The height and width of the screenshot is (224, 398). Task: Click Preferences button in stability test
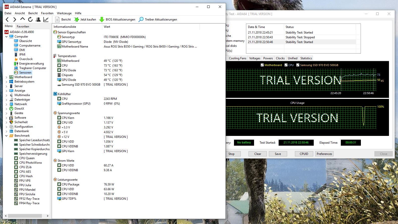click(x=324, y=154)
